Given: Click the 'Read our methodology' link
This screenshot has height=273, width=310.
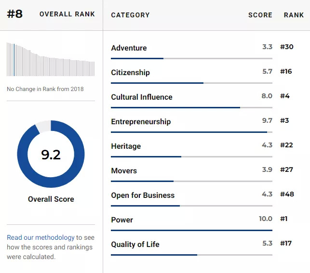Looking at the screenshot, I should tap(40, 237).
